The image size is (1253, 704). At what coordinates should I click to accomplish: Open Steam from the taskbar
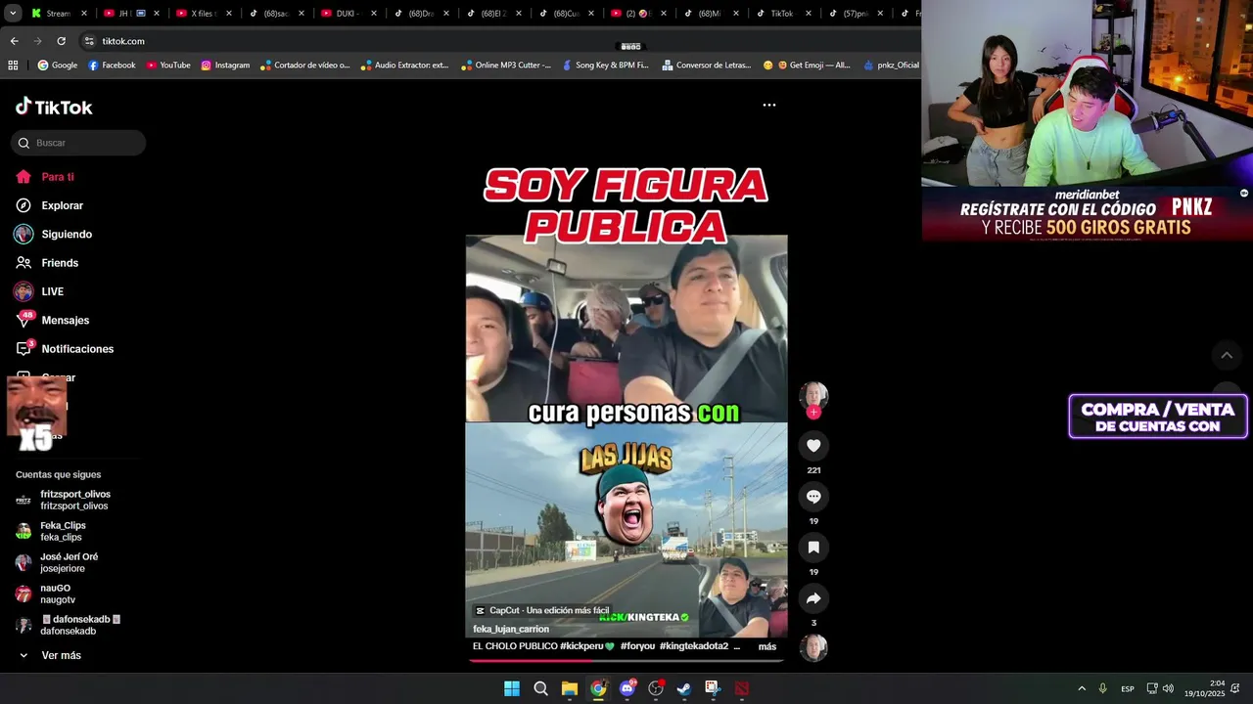[684, 688]
